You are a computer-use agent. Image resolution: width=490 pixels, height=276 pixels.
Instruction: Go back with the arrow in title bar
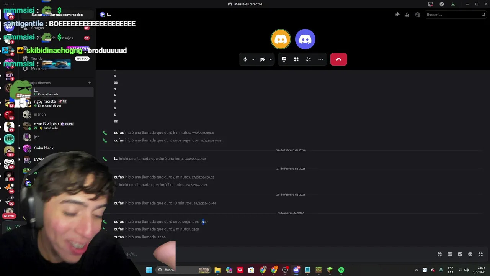pos(6,4)
